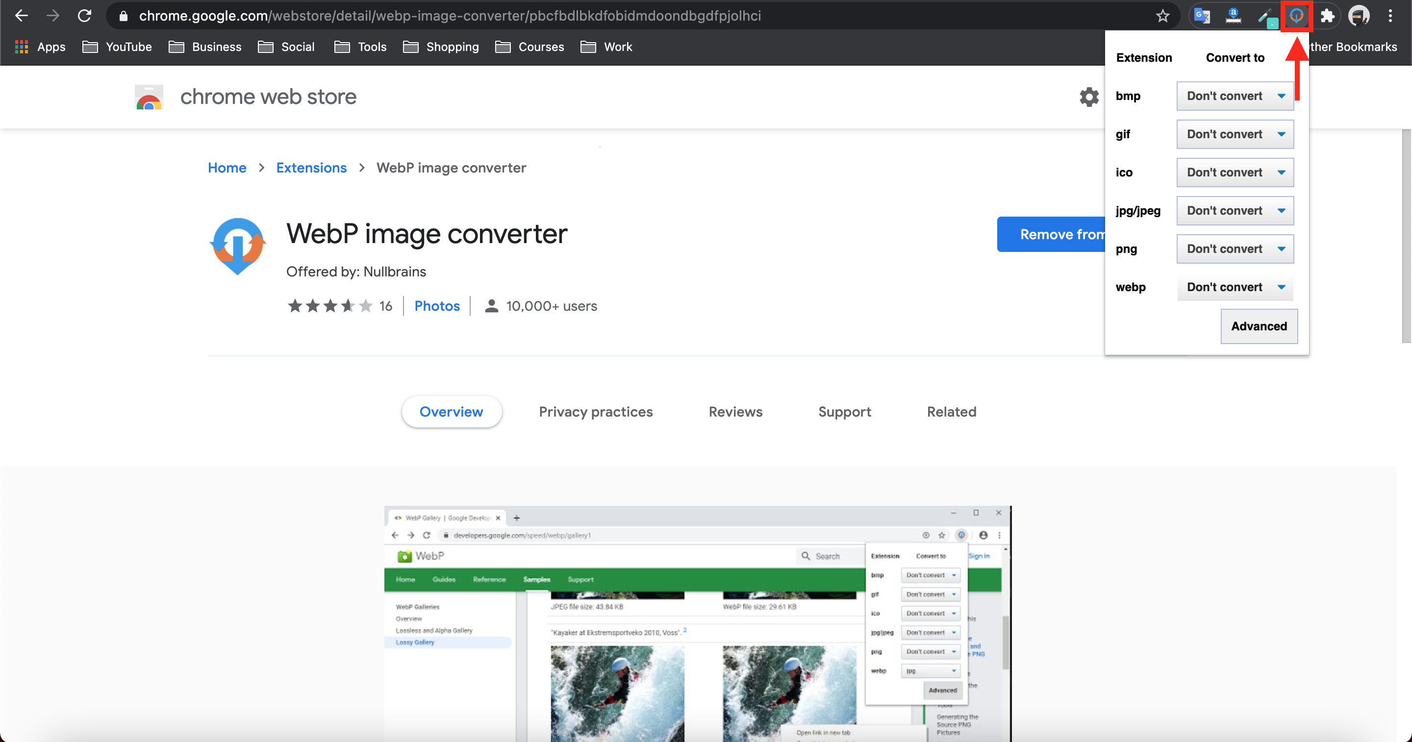The height and width of the screenshot is (742, 1412).
Task: Open the Photos category link
Action: pyautogui.click(x=437, y=306)
